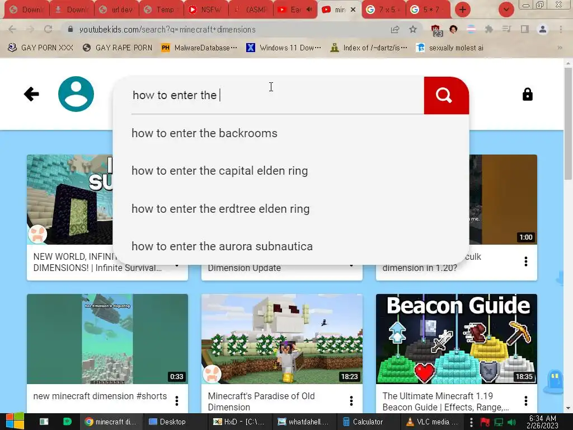Click site lock icon in address bar
The image size is (573, 430).
click(x=71, y=29)
